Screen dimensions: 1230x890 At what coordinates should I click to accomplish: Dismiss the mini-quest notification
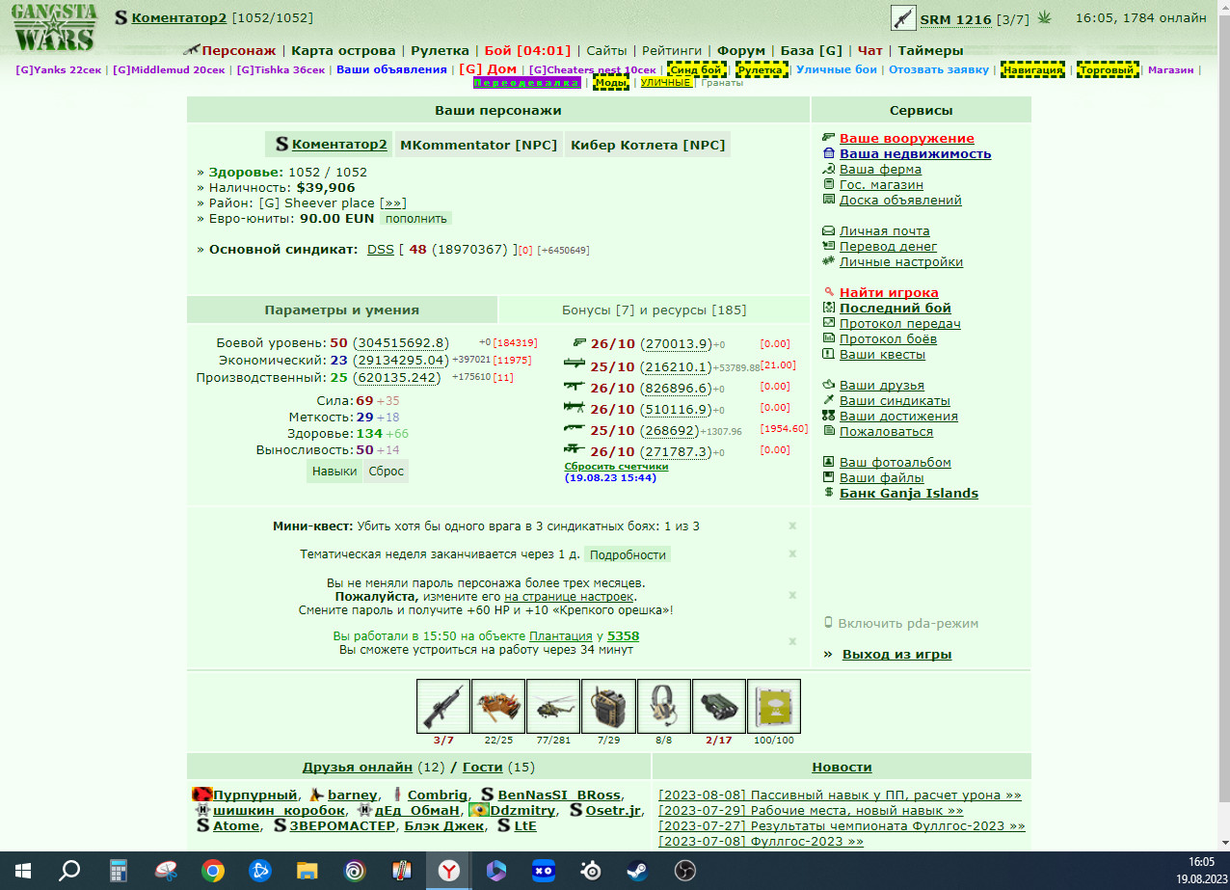tap(792, 526)
